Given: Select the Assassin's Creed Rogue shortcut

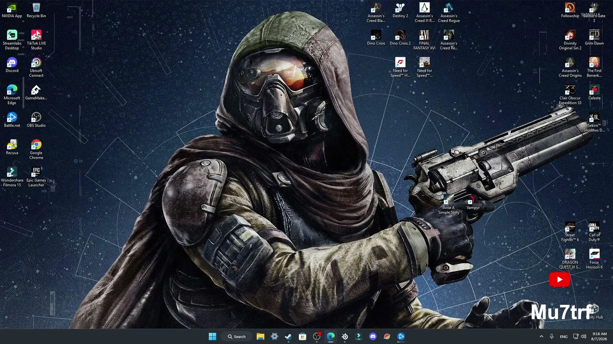Looking at the screenshot, I should [x=449, y=13].
